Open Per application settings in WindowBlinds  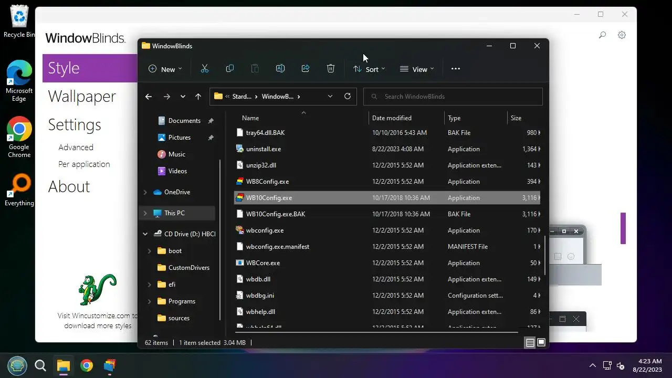tap(84, 164)
